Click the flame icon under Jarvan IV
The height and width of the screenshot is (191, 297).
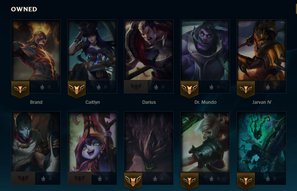tap(268, 87)
